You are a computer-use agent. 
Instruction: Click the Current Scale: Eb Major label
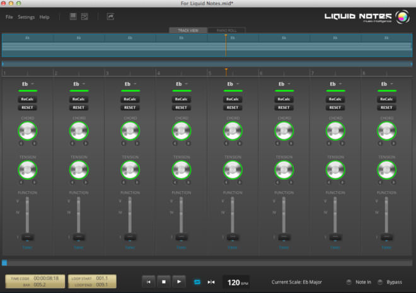pyautogui.click(x=297, y=282)
